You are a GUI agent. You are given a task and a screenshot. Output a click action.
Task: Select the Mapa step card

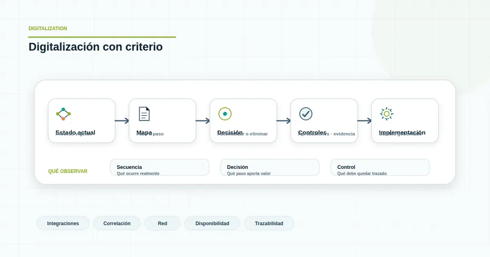(x=163, y=121)
